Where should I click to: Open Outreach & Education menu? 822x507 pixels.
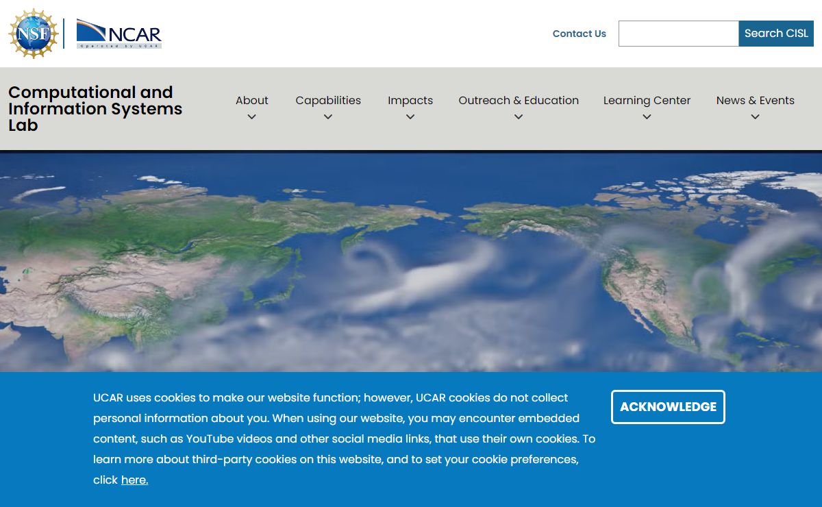[x=519, y=100]
